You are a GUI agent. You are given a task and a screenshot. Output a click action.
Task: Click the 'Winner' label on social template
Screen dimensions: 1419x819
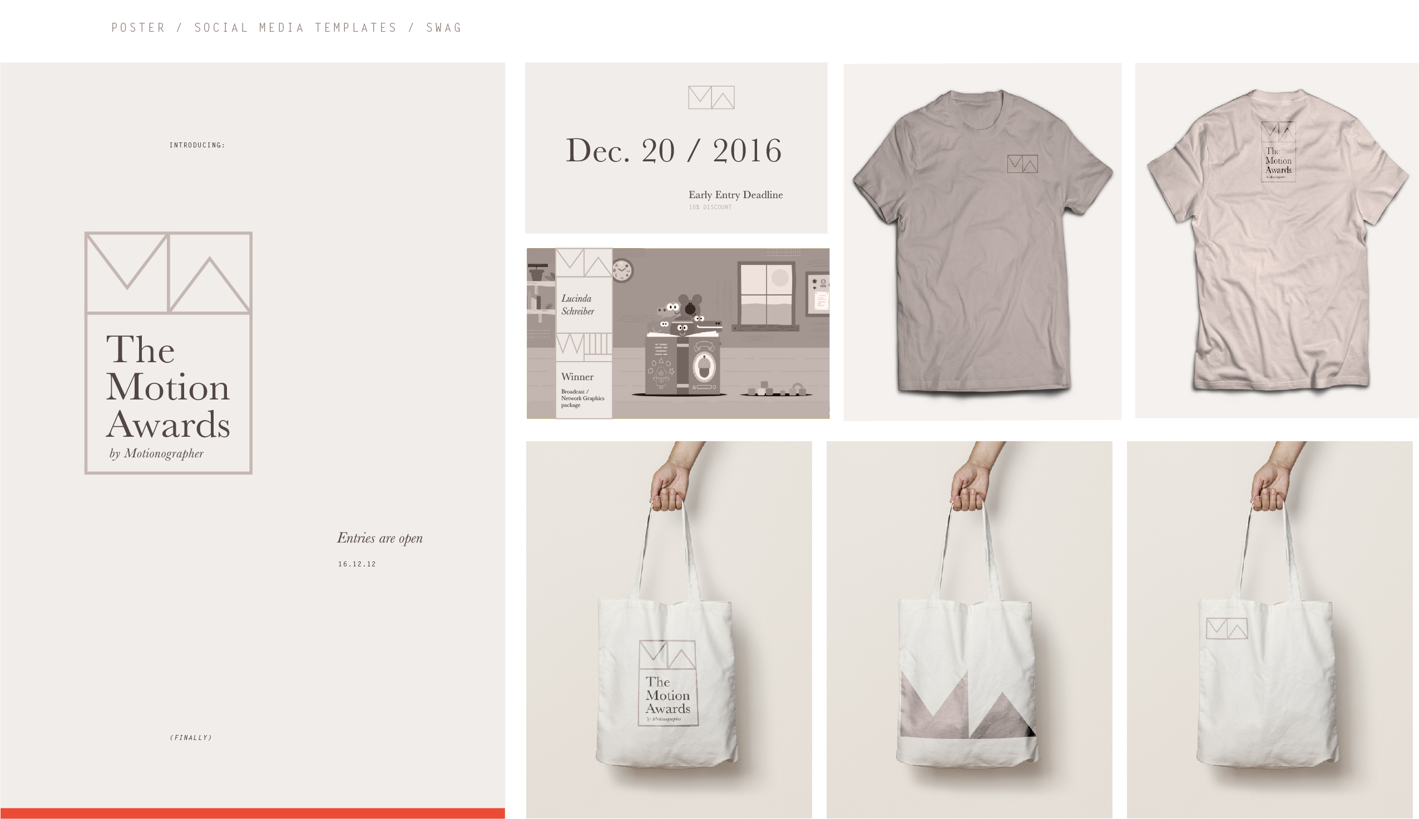coord(577,377)
